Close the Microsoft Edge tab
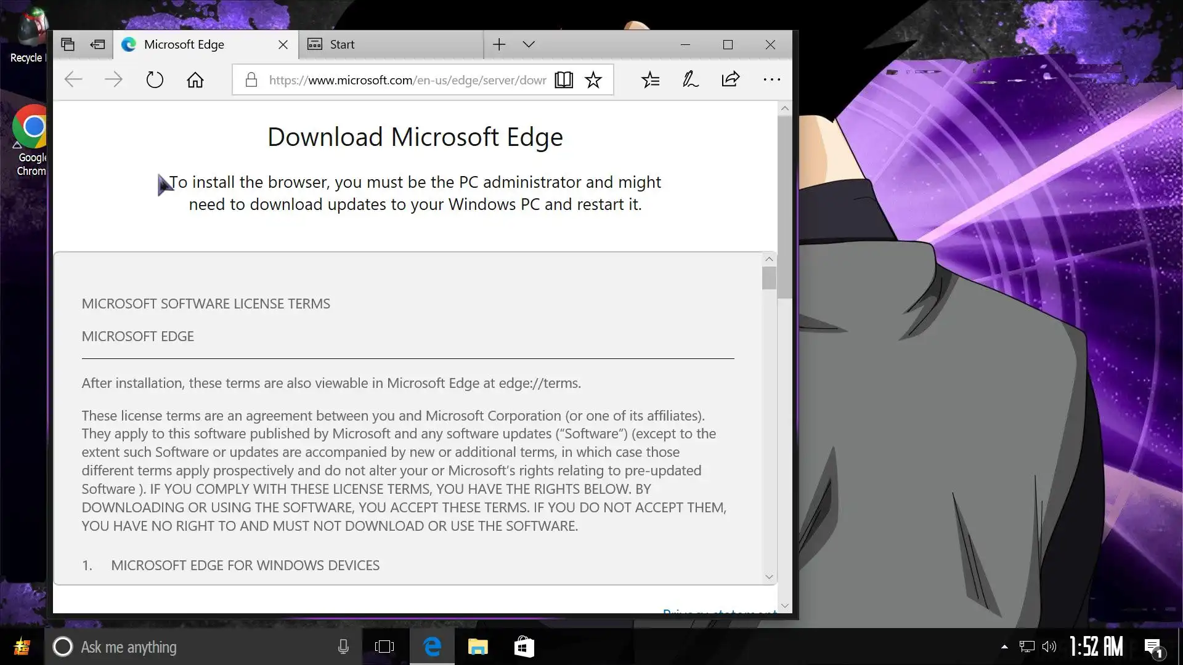Viewport: 1183px width, 665px height. 283,44
